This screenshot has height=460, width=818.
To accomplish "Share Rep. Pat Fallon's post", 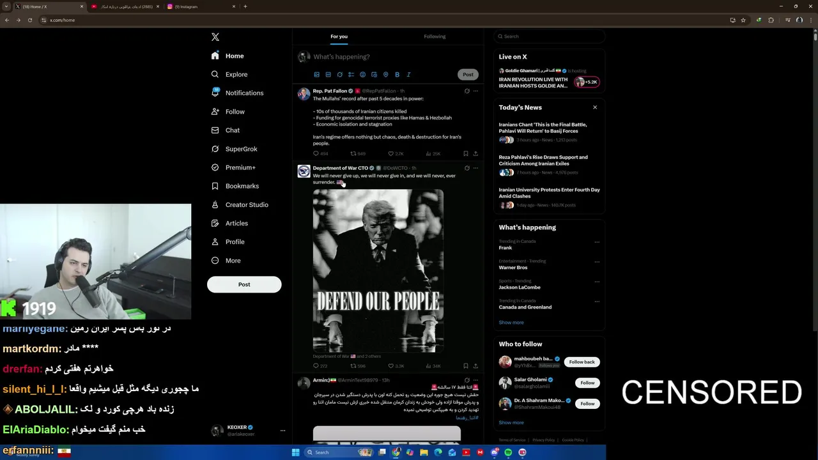I will [x=475, y=153].
